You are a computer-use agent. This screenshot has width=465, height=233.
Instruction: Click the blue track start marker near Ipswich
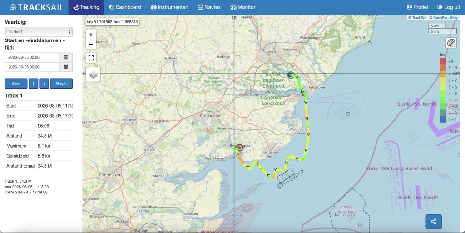290,75
